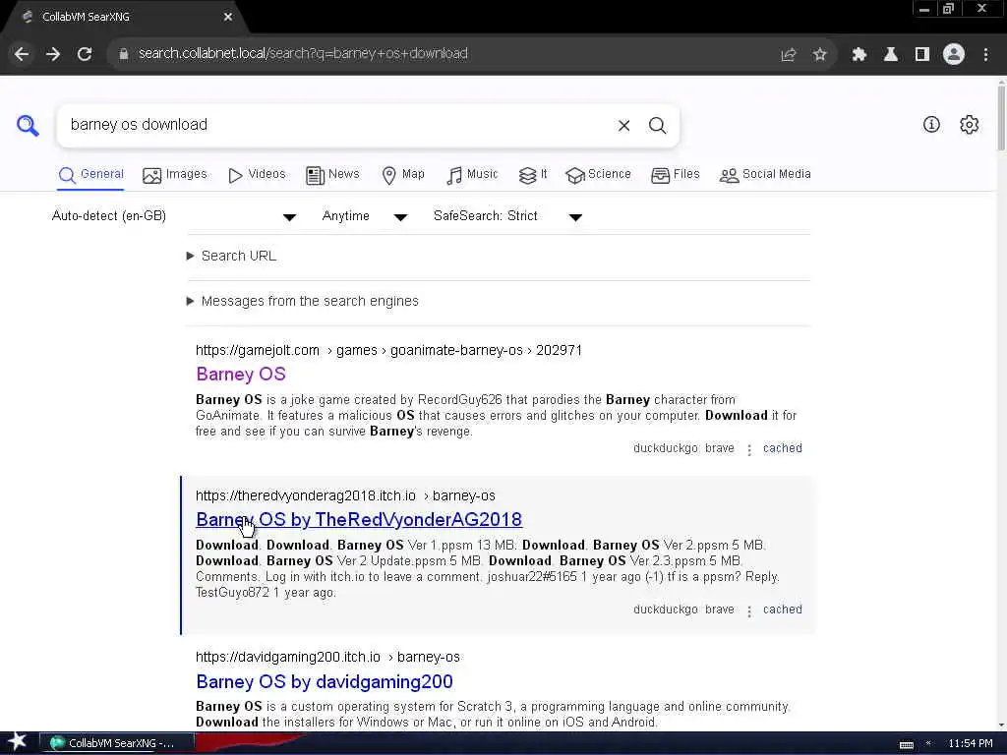Click the gamejolt.com result URL
The image size is (1007, 755).
[388, 351]
